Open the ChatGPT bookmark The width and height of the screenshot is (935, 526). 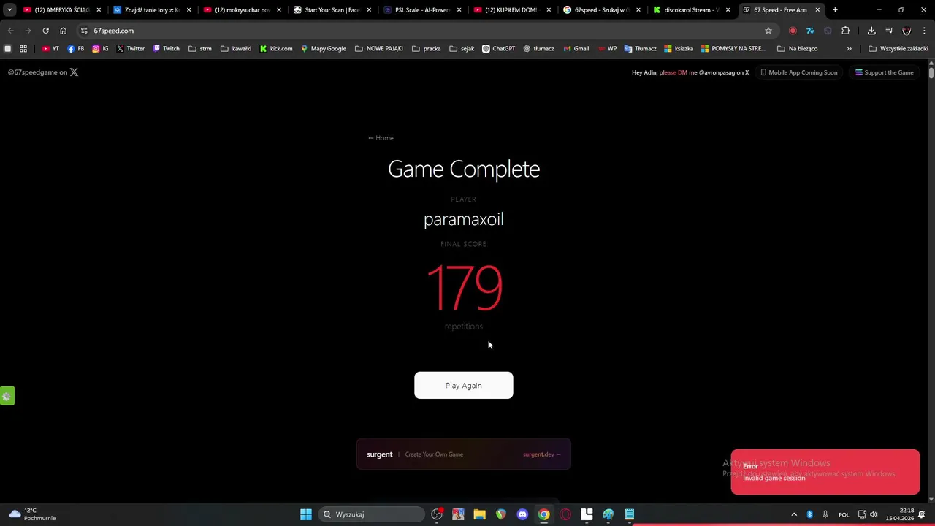click(x=498, y=49)
